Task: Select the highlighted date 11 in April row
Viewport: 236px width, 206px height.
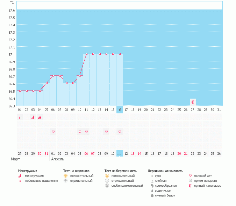Action: tap(120, 153)
